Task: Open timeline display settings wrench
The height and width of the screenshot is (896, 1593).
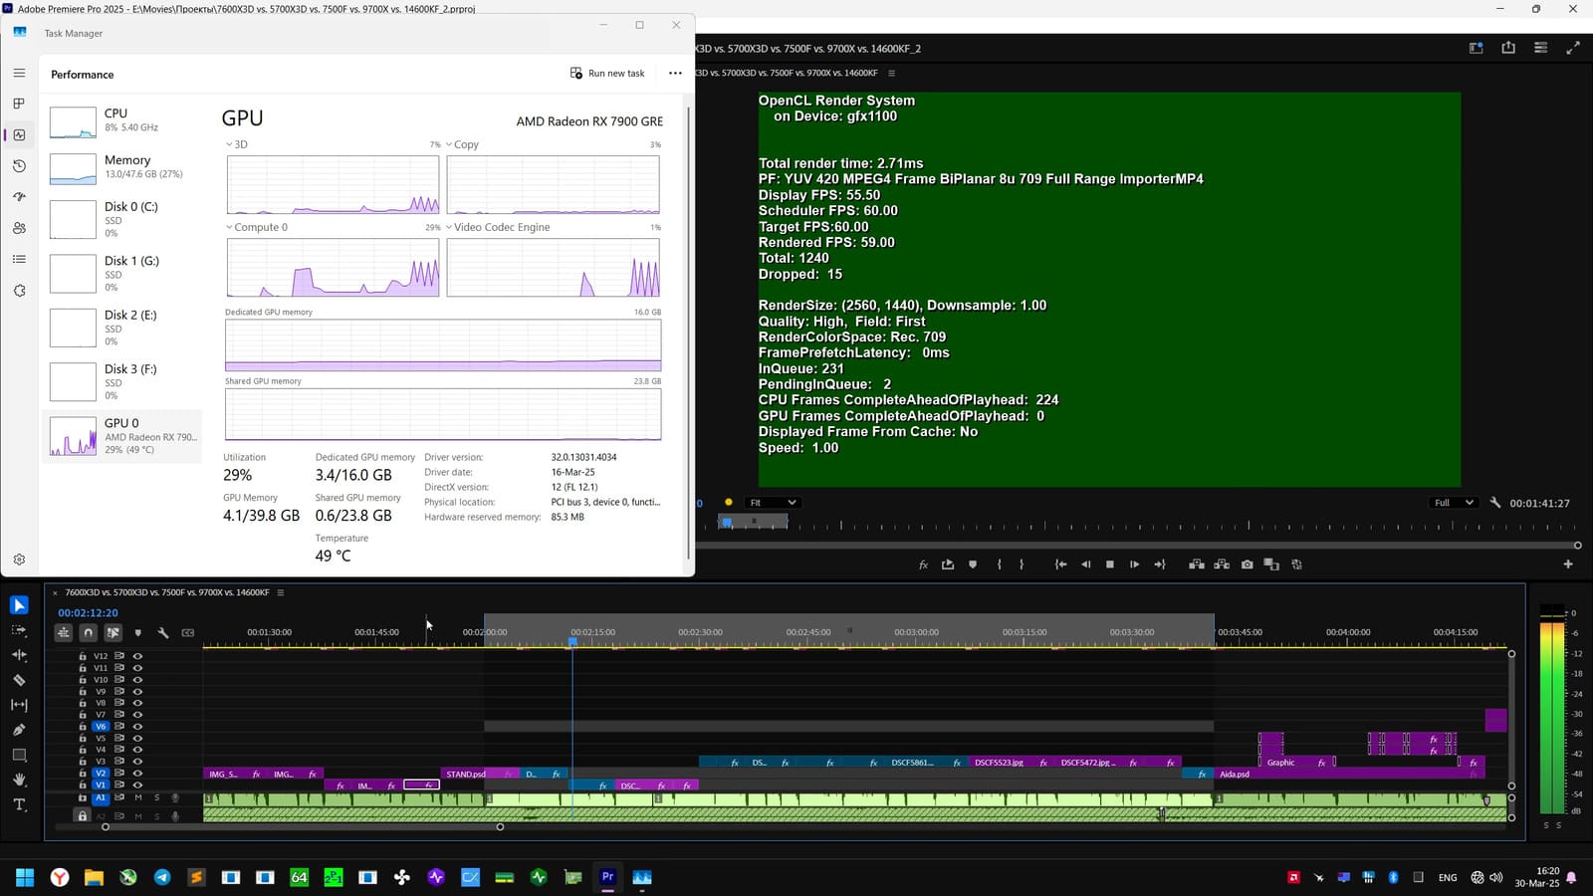Action: [163, 632]
